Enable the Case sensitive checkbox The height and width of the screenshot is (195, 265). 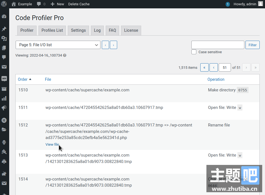click(x=194, y=52)
